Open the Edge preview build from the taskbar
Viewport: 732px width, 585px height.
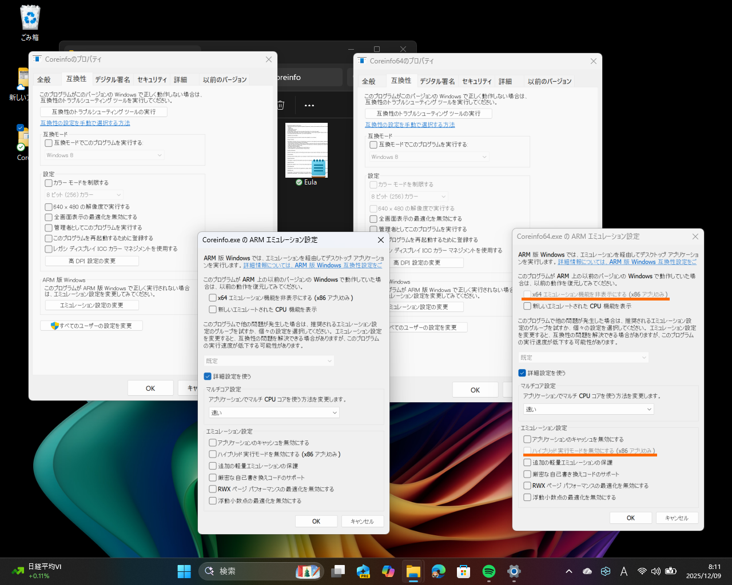pos(363,571)
